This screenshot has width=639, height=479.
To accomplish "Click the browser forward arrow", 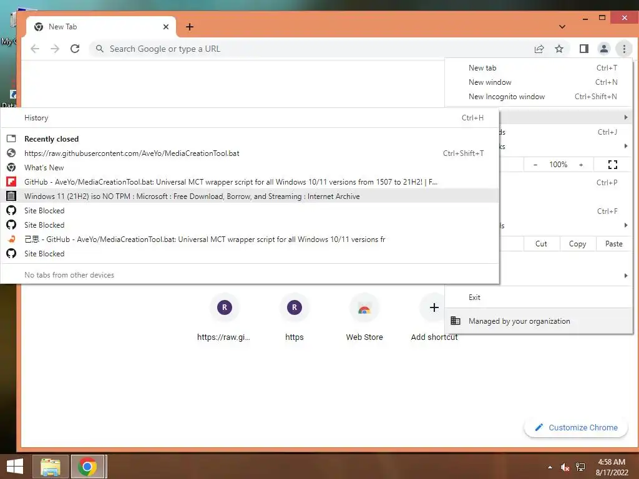I will pyautogui.click(x=55, y=49).
